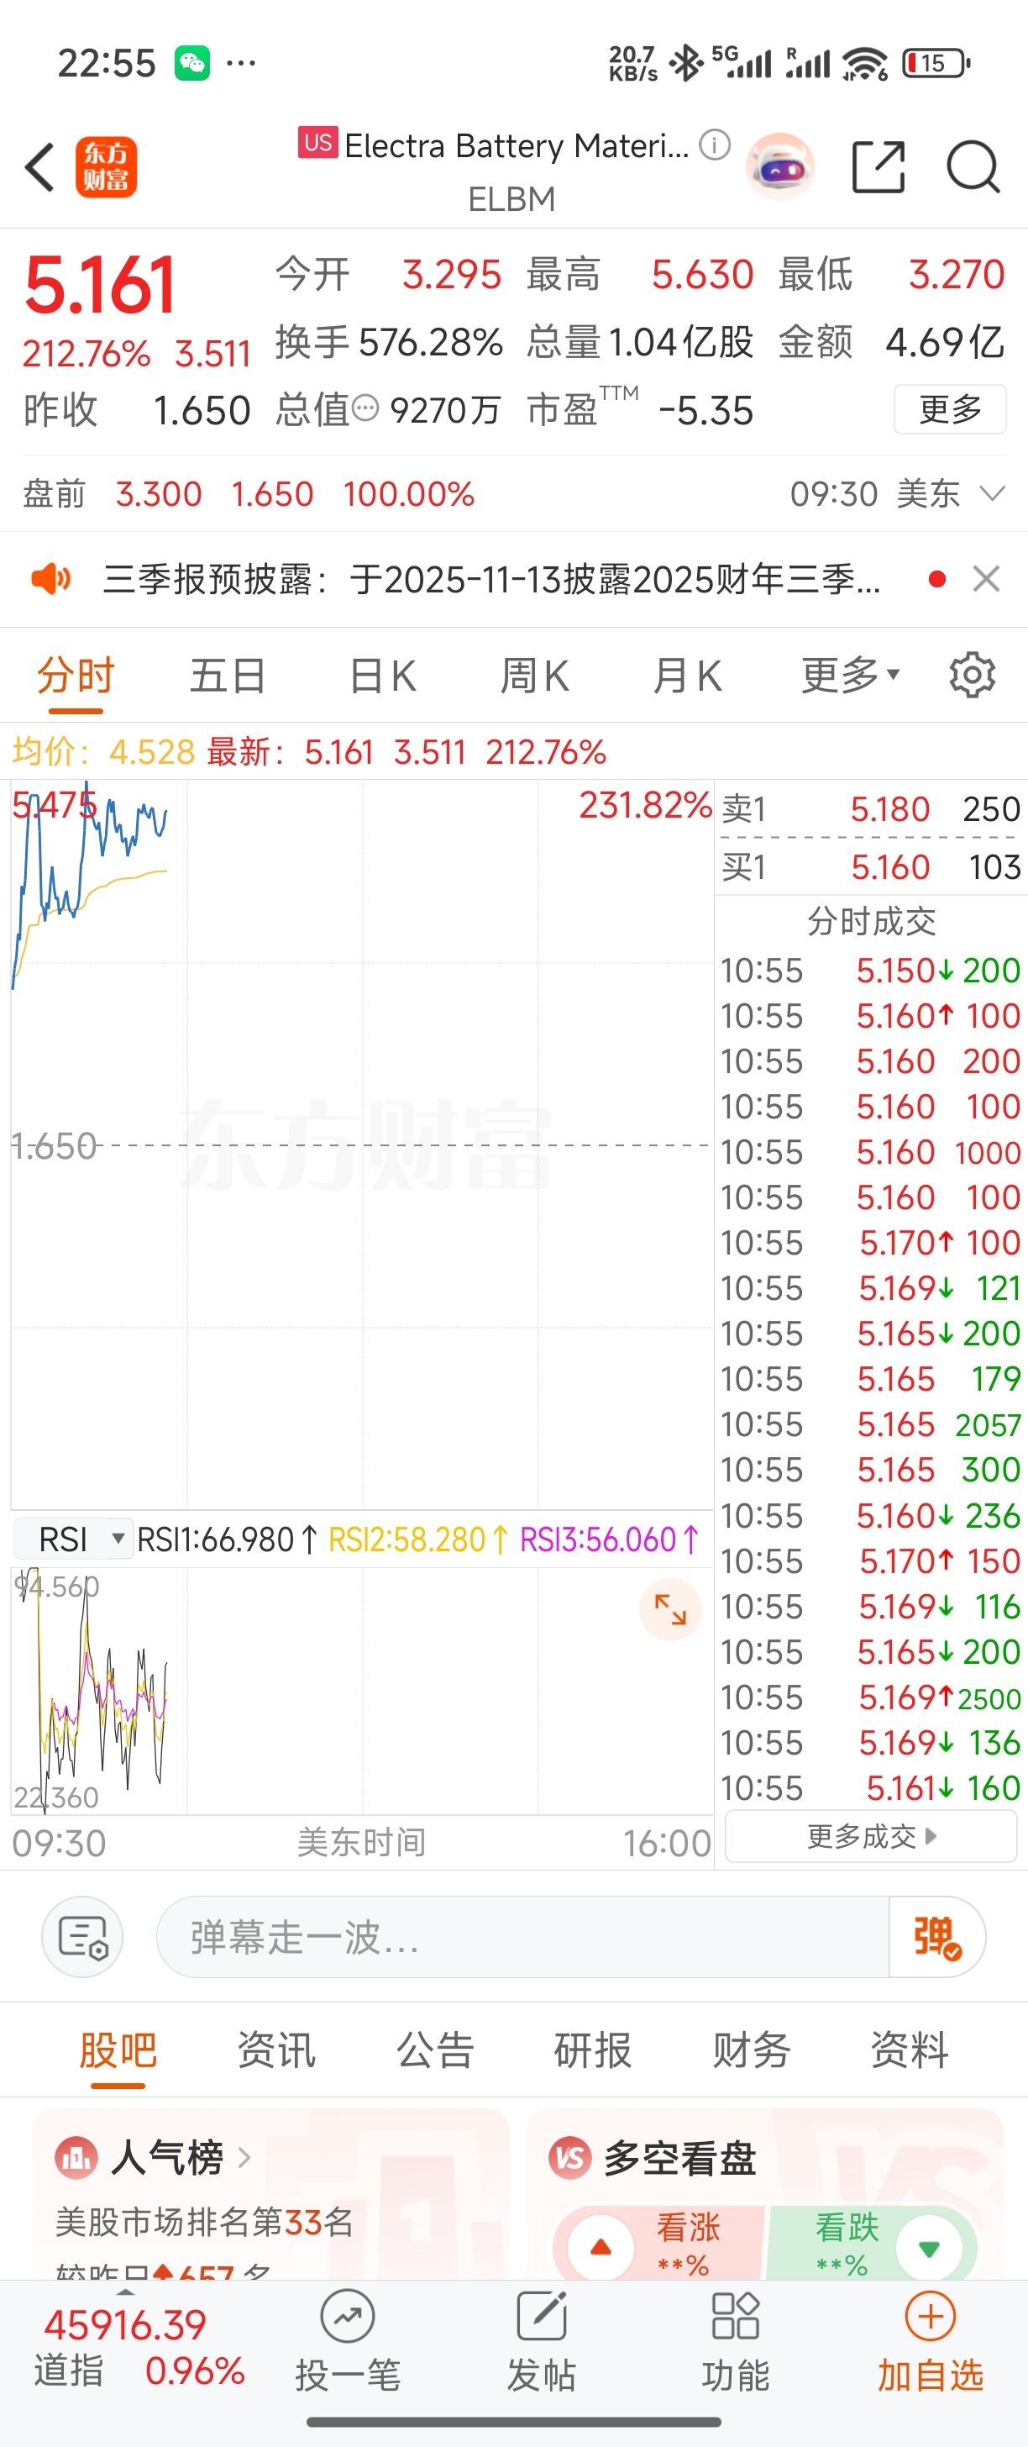1028x2447 pixels.
Task: Open the RSI indicator selector dropdown
Action: click(73, 1539)
